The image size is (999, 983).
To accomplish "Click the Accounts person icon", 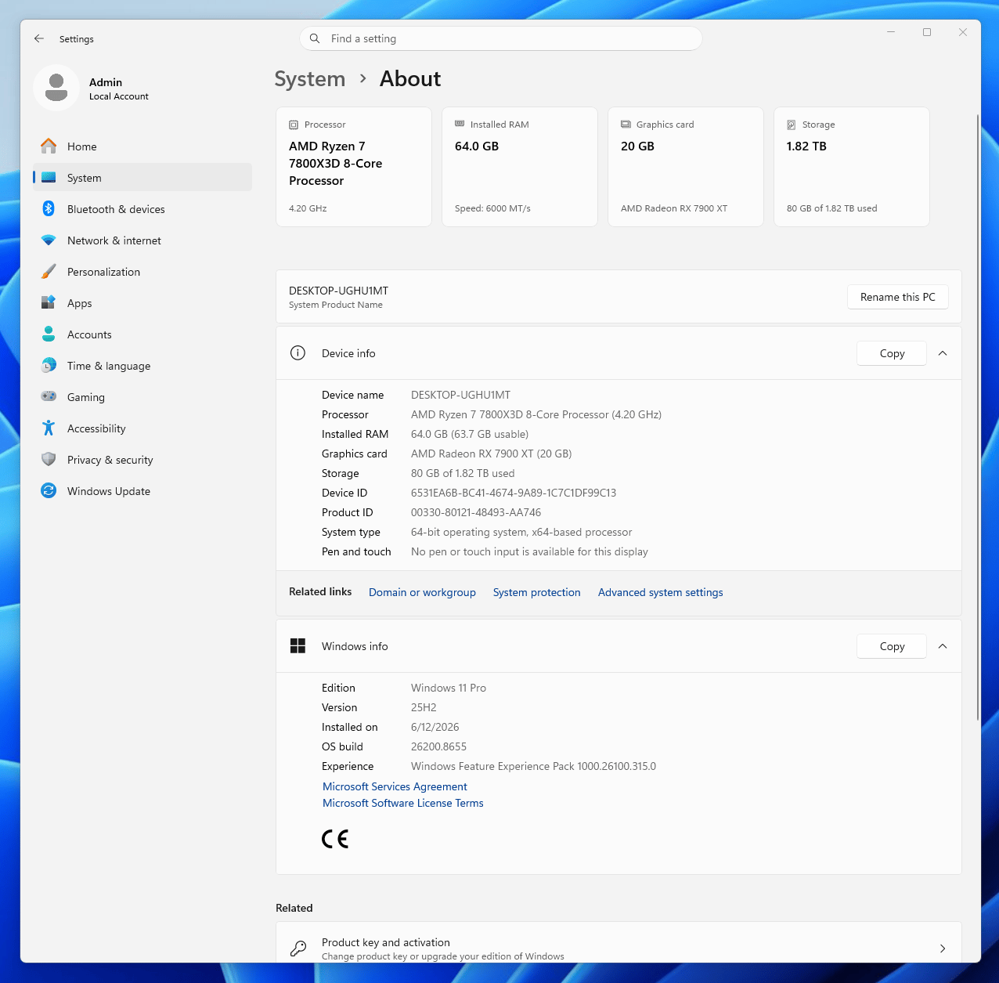I will [x=49, y=334].
